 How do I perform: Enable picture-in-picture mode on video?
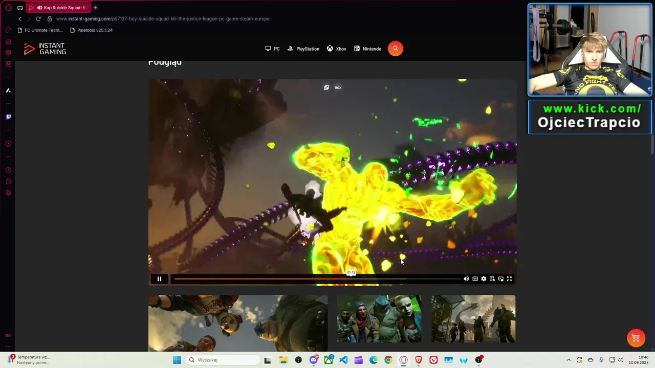click(500, 279)
